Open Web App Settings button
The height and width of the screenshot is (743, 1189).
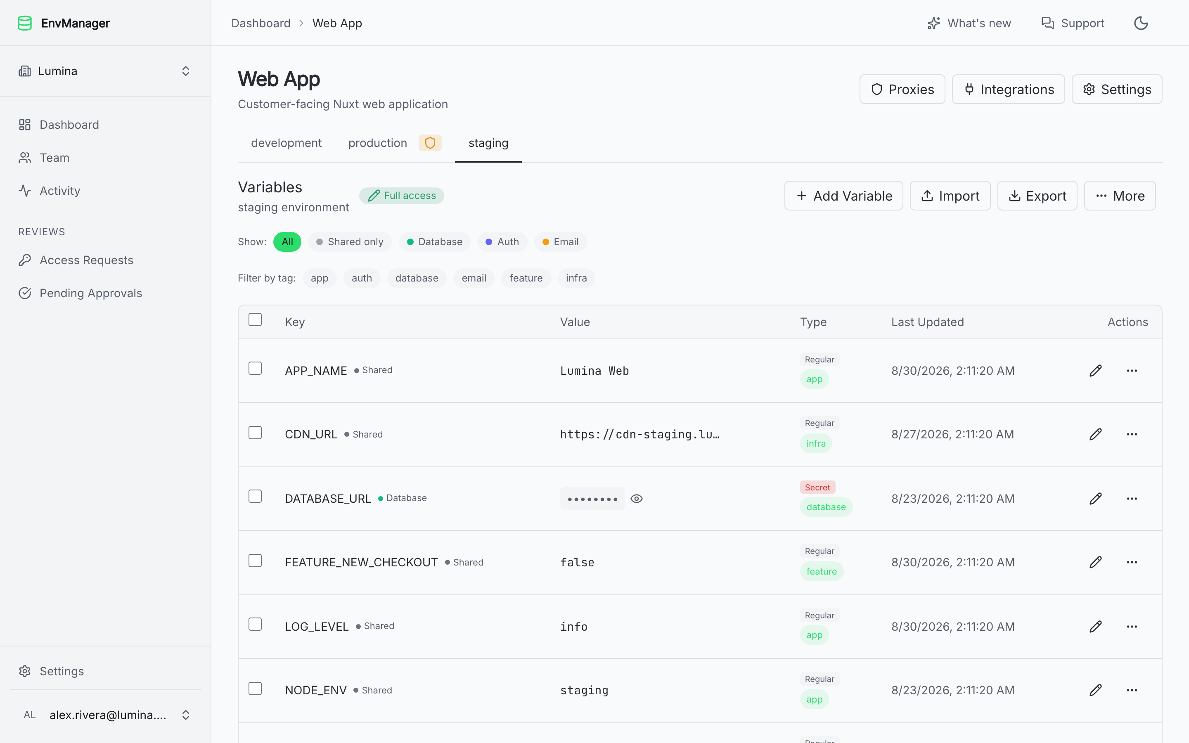point(1117,90)
